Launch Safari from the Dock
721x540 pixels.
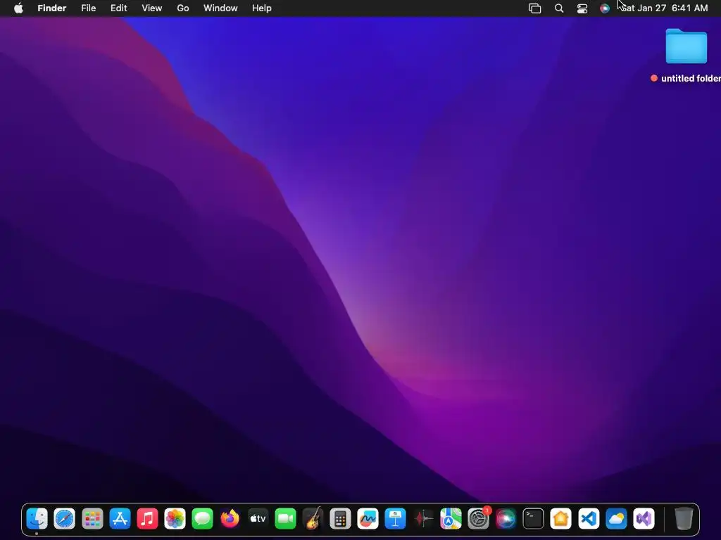coord(64,519)
